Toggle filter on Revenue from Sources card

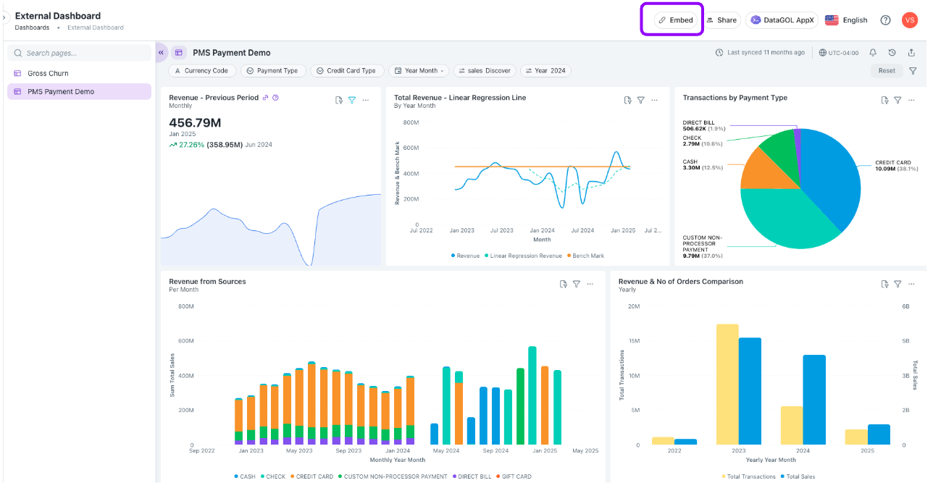[x=577, y=285]
